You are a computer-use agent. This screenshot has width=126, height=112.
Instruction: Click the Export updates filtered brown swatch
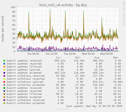click(4, 94)
